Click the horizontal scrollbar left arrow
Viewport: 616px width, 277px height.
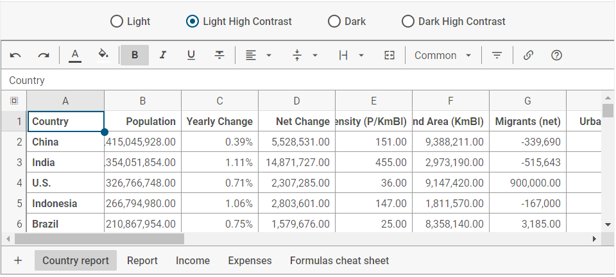coord(8,239)
